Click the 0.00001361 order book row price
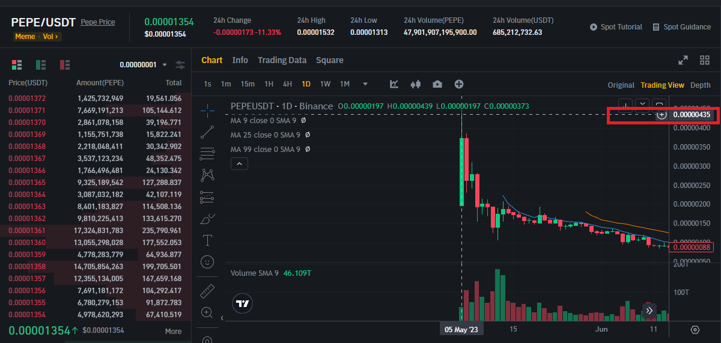This screenshot has height=343, width=721. pos(27,230)
